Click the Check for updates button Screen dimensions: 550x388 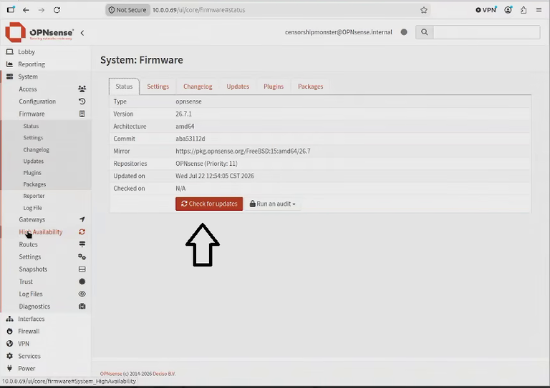coord(209,204)
